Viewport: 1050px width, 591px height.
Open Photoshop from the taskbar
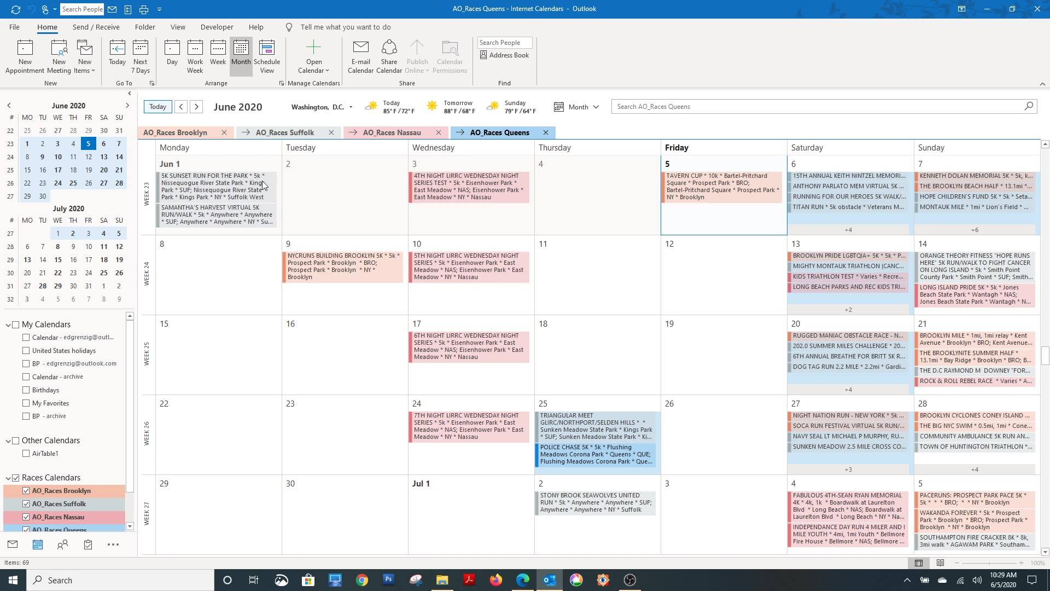coord(389,580)
